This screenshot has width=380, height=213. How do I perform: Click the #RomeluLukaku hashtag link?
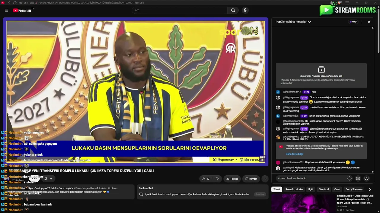tap(98, 188)
